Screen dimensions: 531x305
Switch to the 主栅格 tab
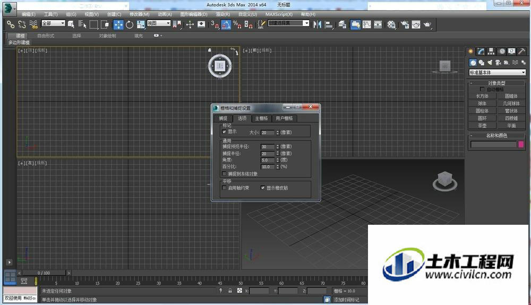point(261,118)
